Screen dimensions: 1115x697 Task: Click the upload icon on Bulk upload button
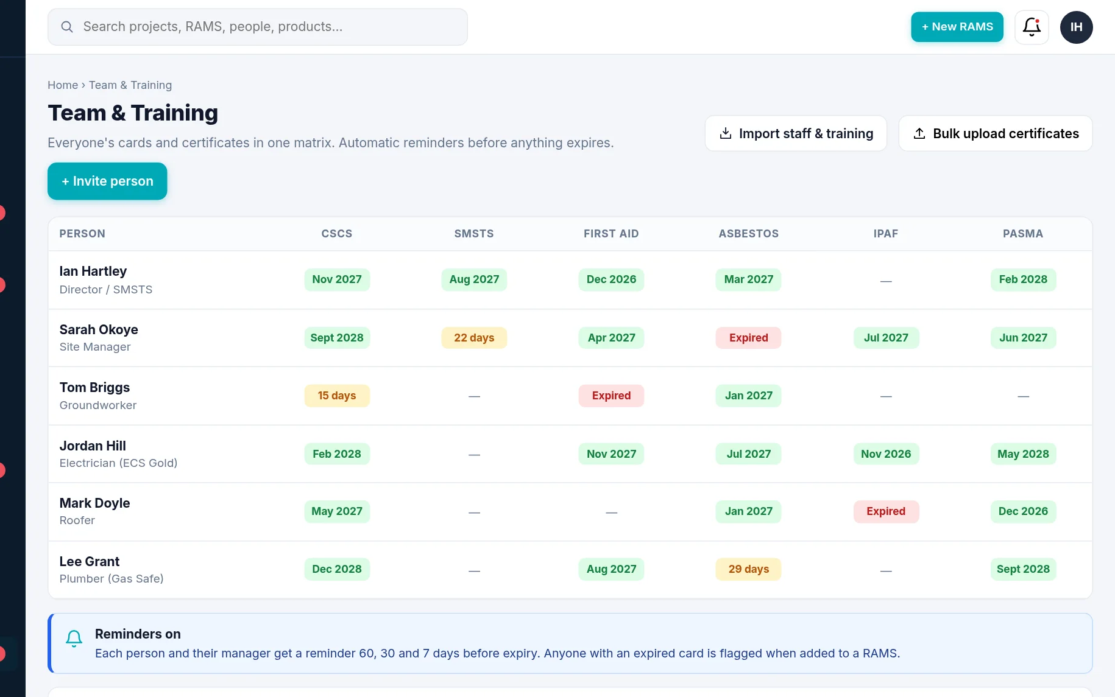[x=919, y=133]
